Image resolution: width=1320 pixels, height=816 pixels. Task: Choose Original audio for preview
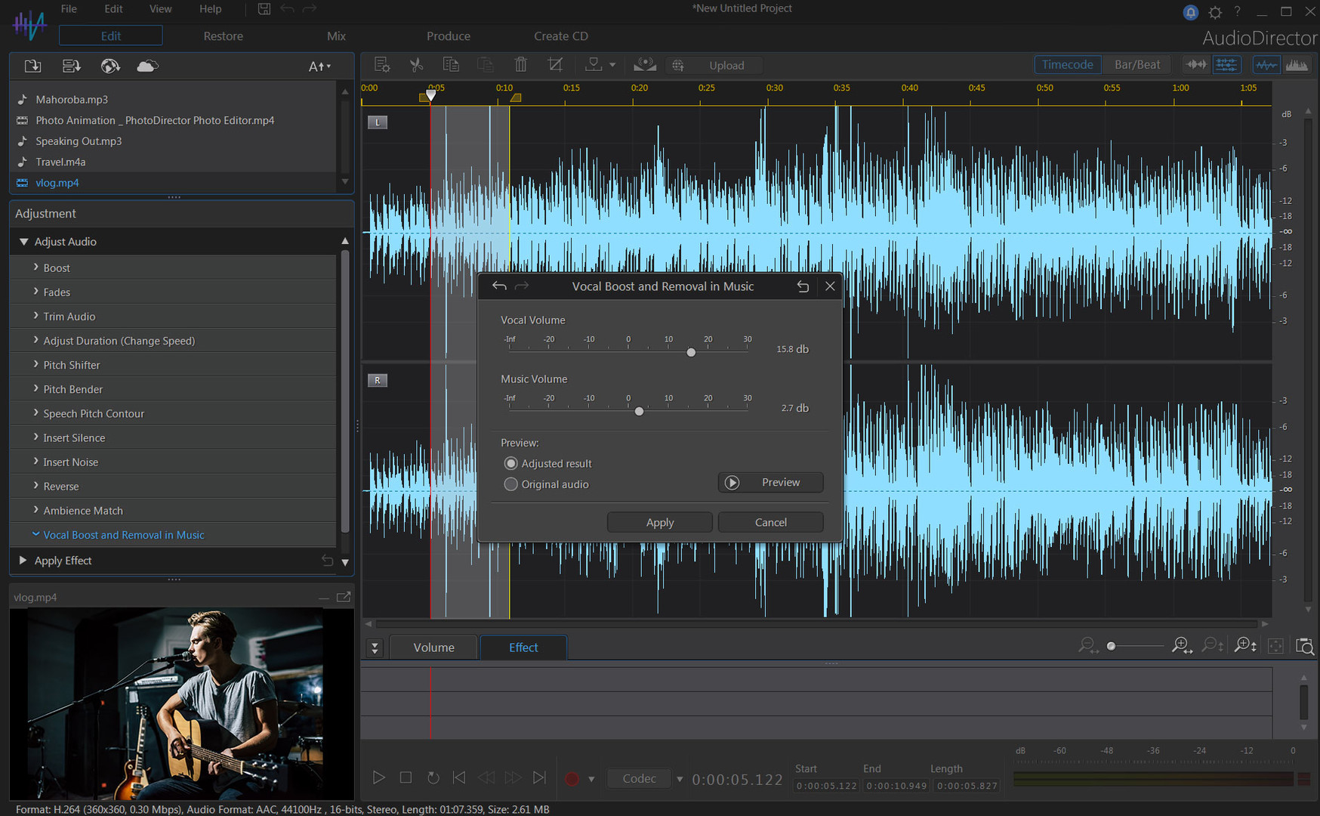click(511, 484)
